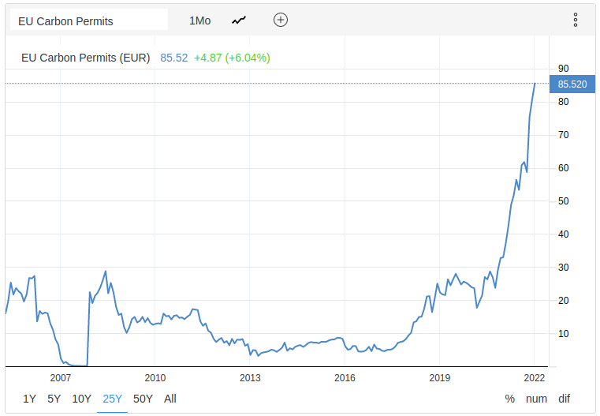This screenshot has width=600, height=416.
Task: Click the EU Carbon Permits search field
Action: coord(89,21)
